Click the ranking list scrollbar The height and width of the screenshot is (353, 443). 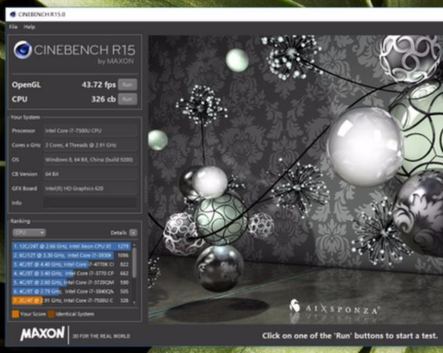click(134, 270)
